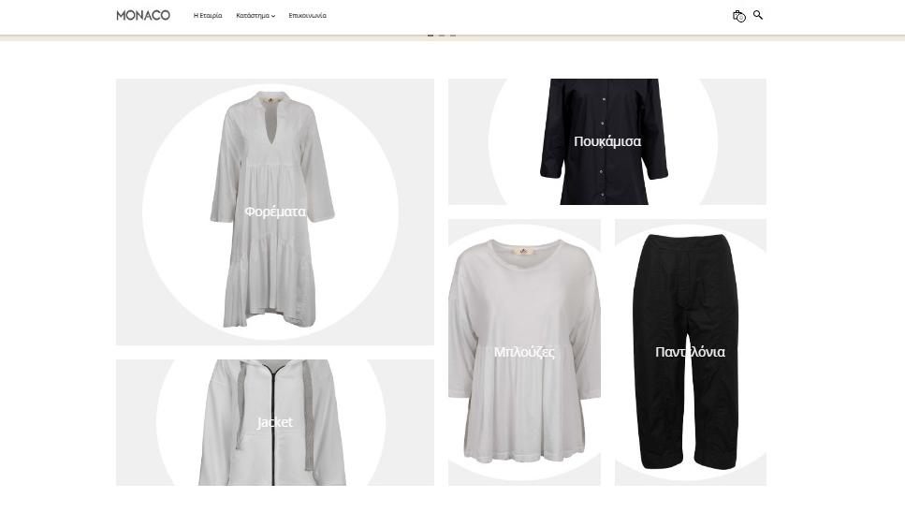Image resolution: width=905 pixels, height=527 pixels.
Task: Expand the Κατάστημα menu chevron
Action: [273, 16]
